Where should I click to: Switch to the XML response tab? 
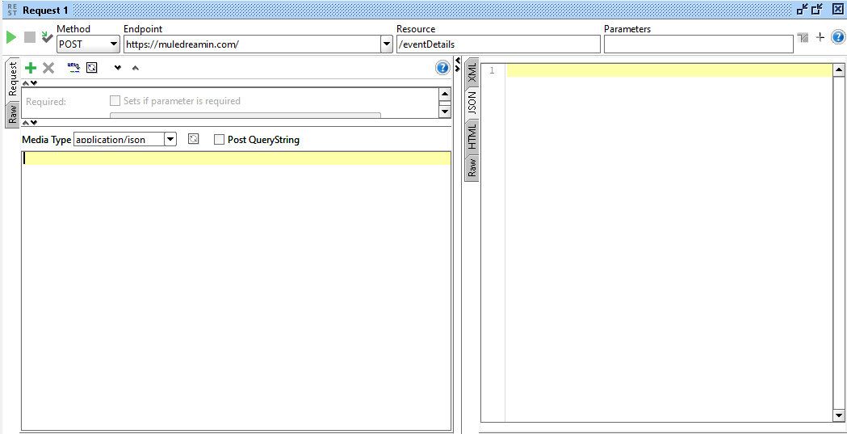(472, 73)
